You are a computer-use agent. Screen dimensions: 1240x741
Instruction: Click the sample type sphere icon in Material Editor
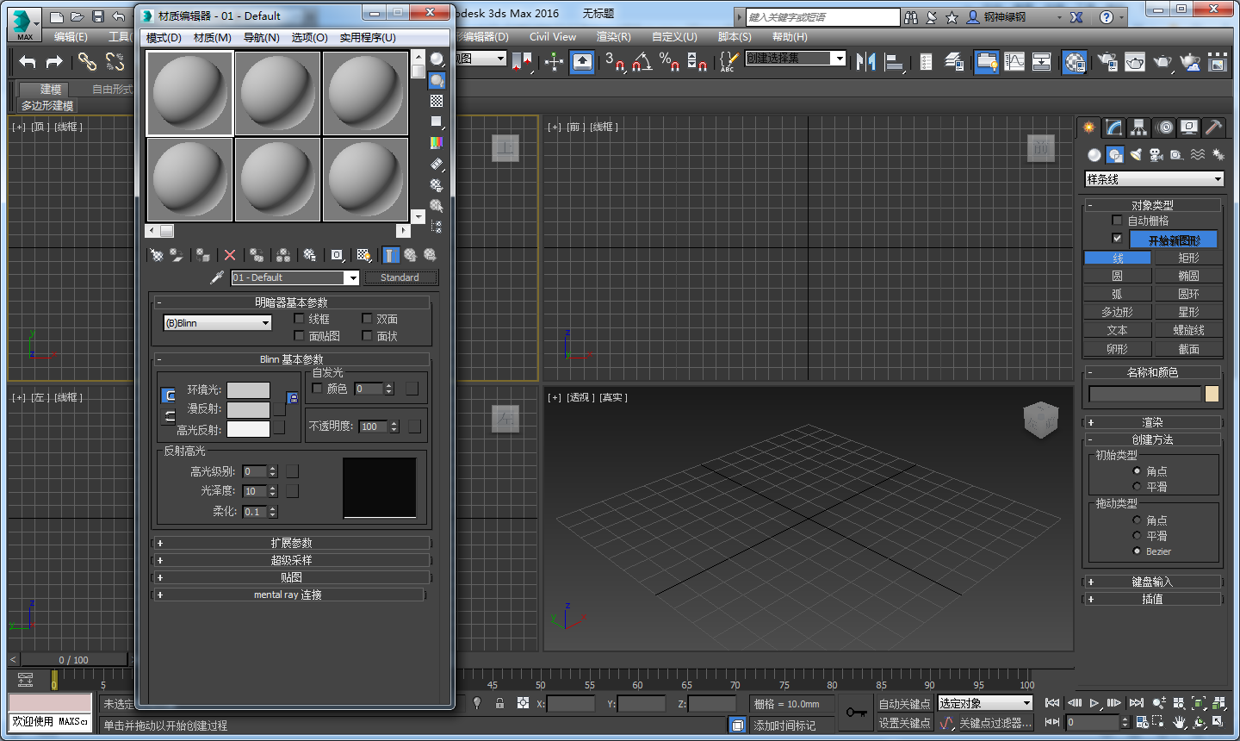click(437, 59)
